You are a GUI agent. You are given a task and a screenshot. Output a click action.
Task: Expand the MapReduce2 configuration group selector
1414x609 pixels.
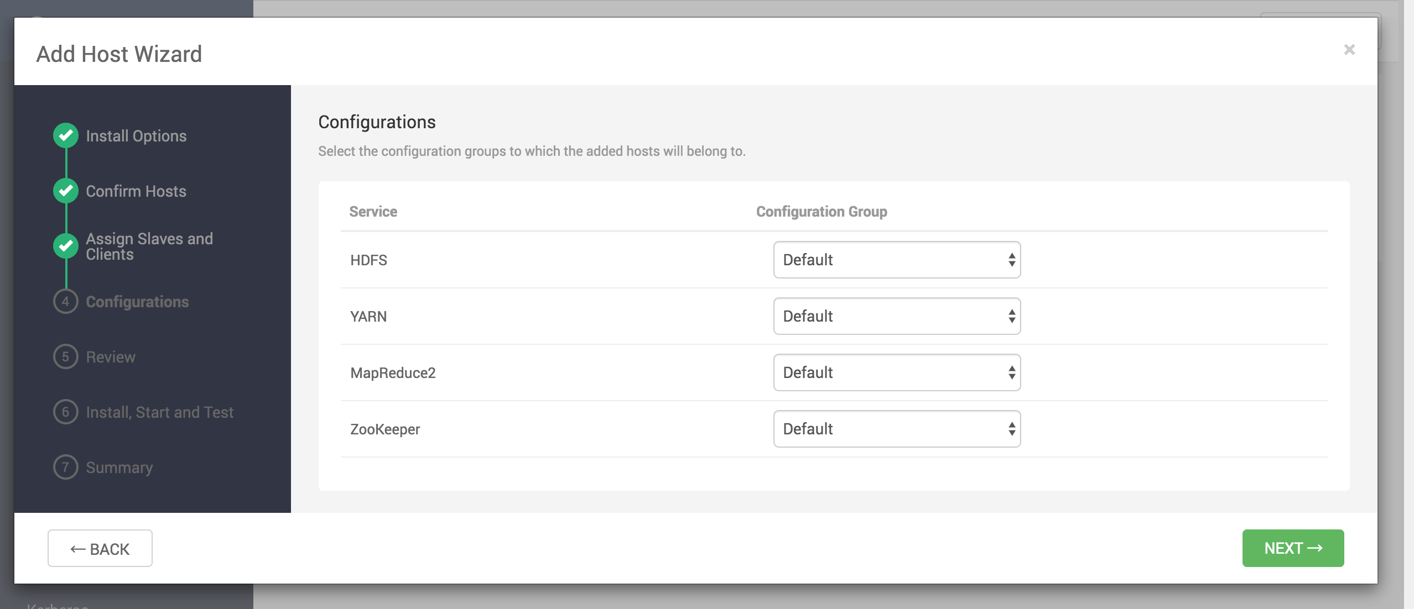pos(896,372)
